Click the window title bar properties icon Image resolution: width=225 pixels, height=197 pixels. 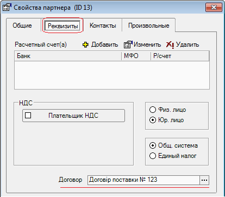coord(7,8)
